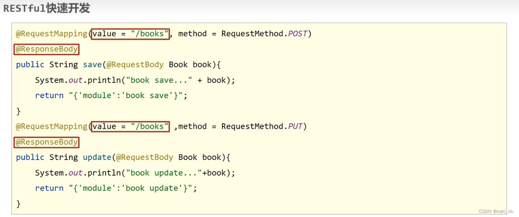Click "System.out.println" in the update method
Screen dimensions: 519x217
click(x=78, y=173)
